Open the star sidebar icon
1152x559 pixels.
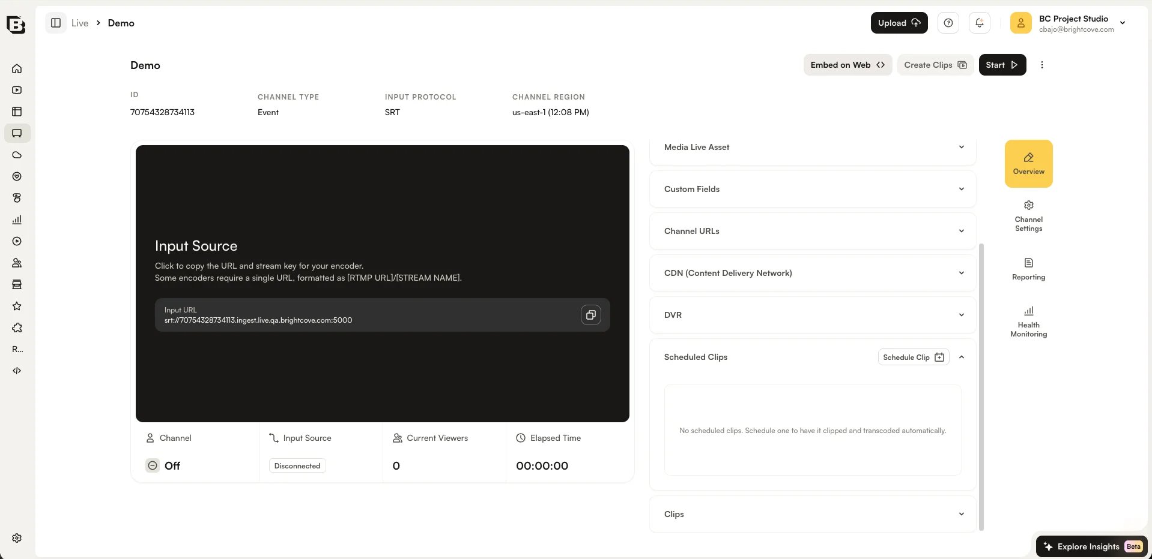[17, 306]
